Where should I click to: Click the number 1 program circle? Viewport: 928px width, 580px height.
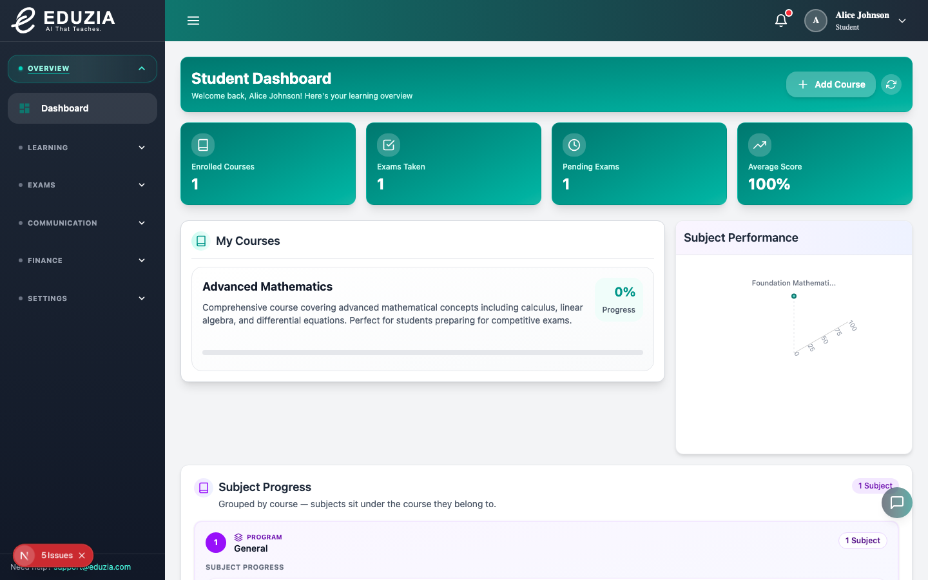[x=216, y=543]
